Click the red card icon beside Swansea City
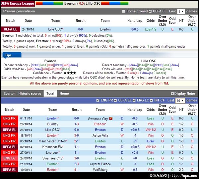 111,119
